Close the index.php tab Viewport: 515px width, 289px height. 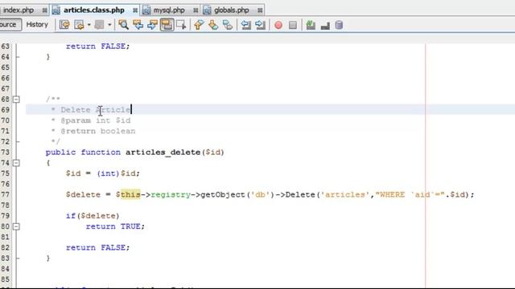45,10
